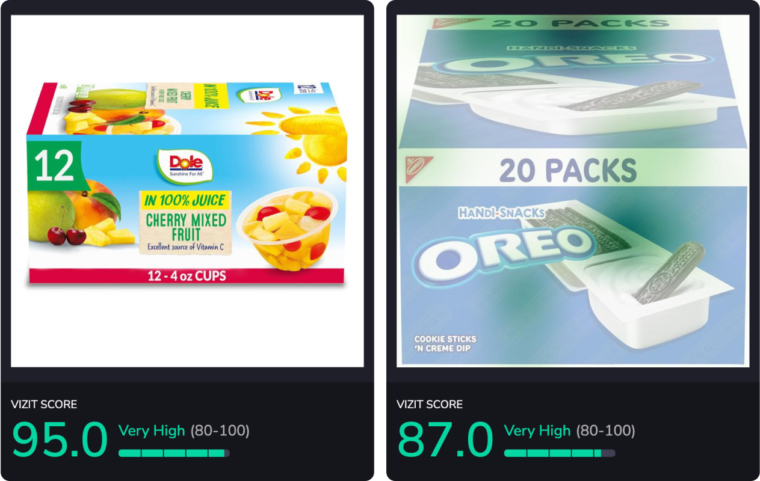Click the red 12 - 4 oz CUPS strip
The width and height of the screenshot is (760, 481).
pyautogui.click(x=187, y=276)
